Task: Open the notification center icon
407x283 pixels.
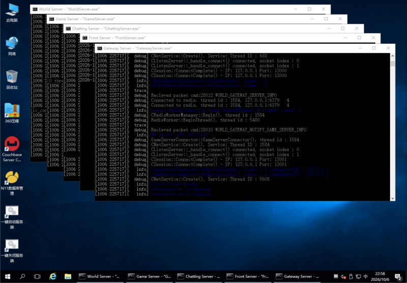Action: 398,276
